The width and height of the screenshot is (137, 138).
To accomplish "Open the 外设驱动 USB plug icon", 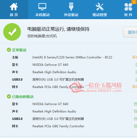I will (x=71, y=7).
